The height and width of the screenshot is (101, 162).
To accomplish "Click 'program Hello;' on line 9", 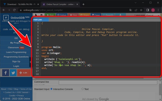I will (51, 47).
